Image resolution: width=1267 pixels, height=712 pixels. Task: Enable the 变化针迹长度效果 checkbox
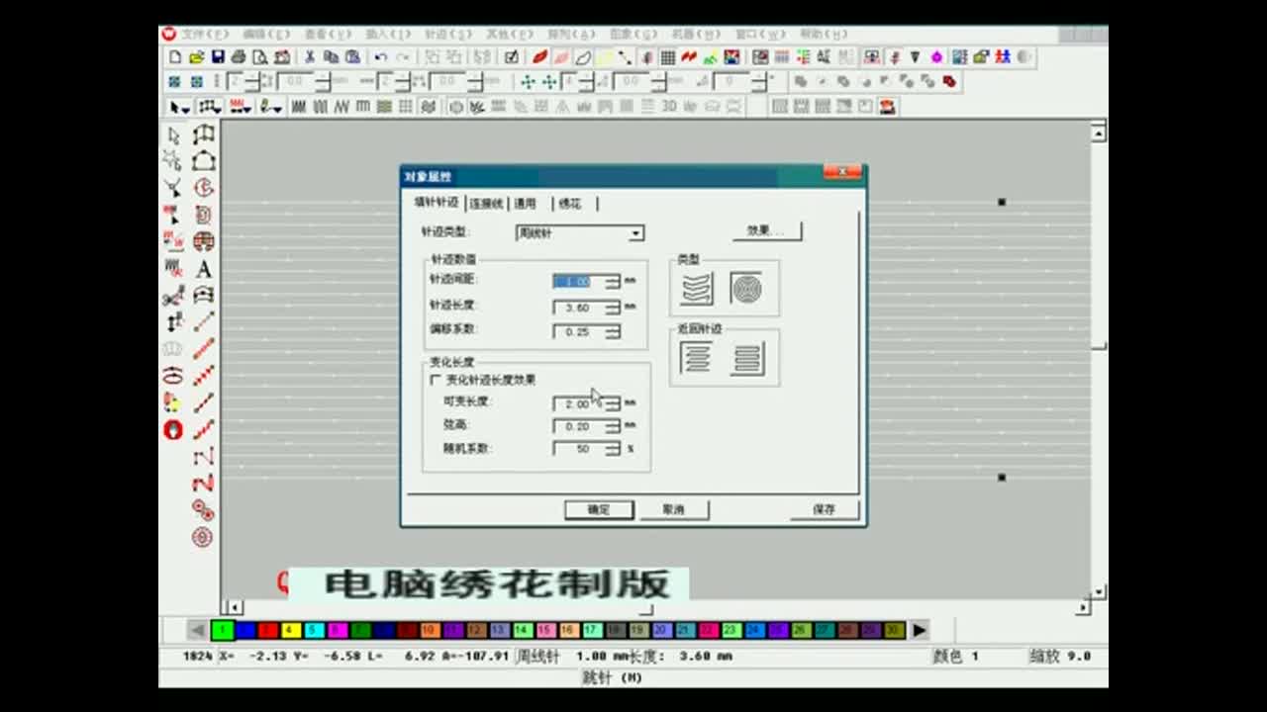pyautogui.click(x=434, y=380)
